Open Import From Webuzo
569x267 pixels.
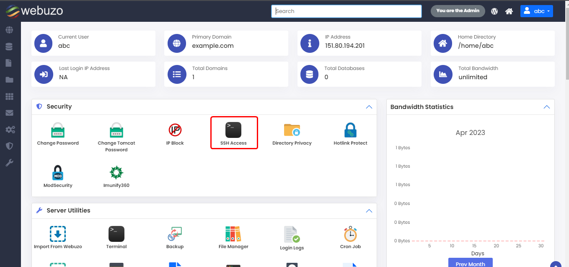tap(58, 237)
